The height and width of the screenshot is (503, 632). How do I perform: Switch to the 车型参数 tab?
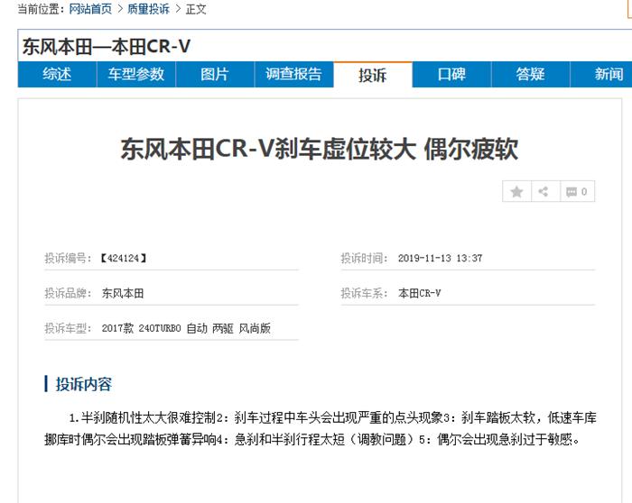pyautogui.click(x=136, y=75)
